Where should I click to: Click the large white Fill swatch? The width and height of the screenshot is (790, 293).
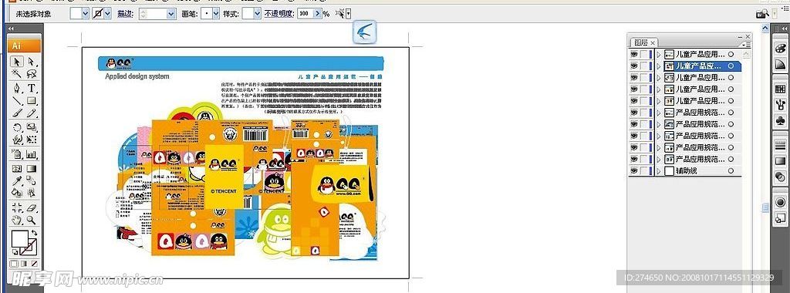pos(20,237)
